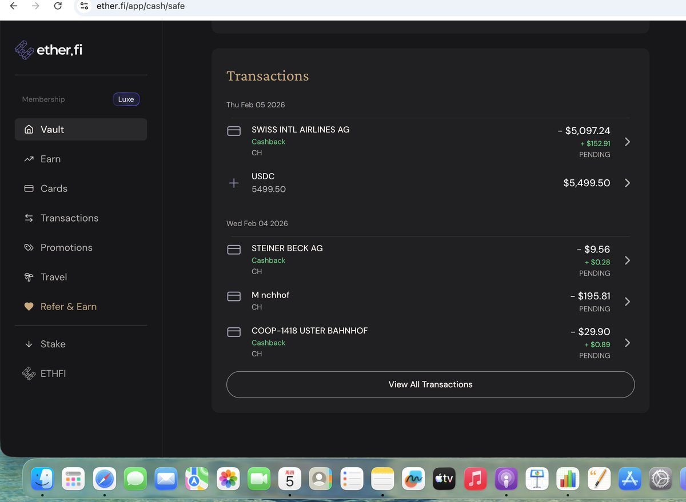This screenshot has width=686, height=502.
Task: Select the Promotions tag icon
Action: click(29, 247)
